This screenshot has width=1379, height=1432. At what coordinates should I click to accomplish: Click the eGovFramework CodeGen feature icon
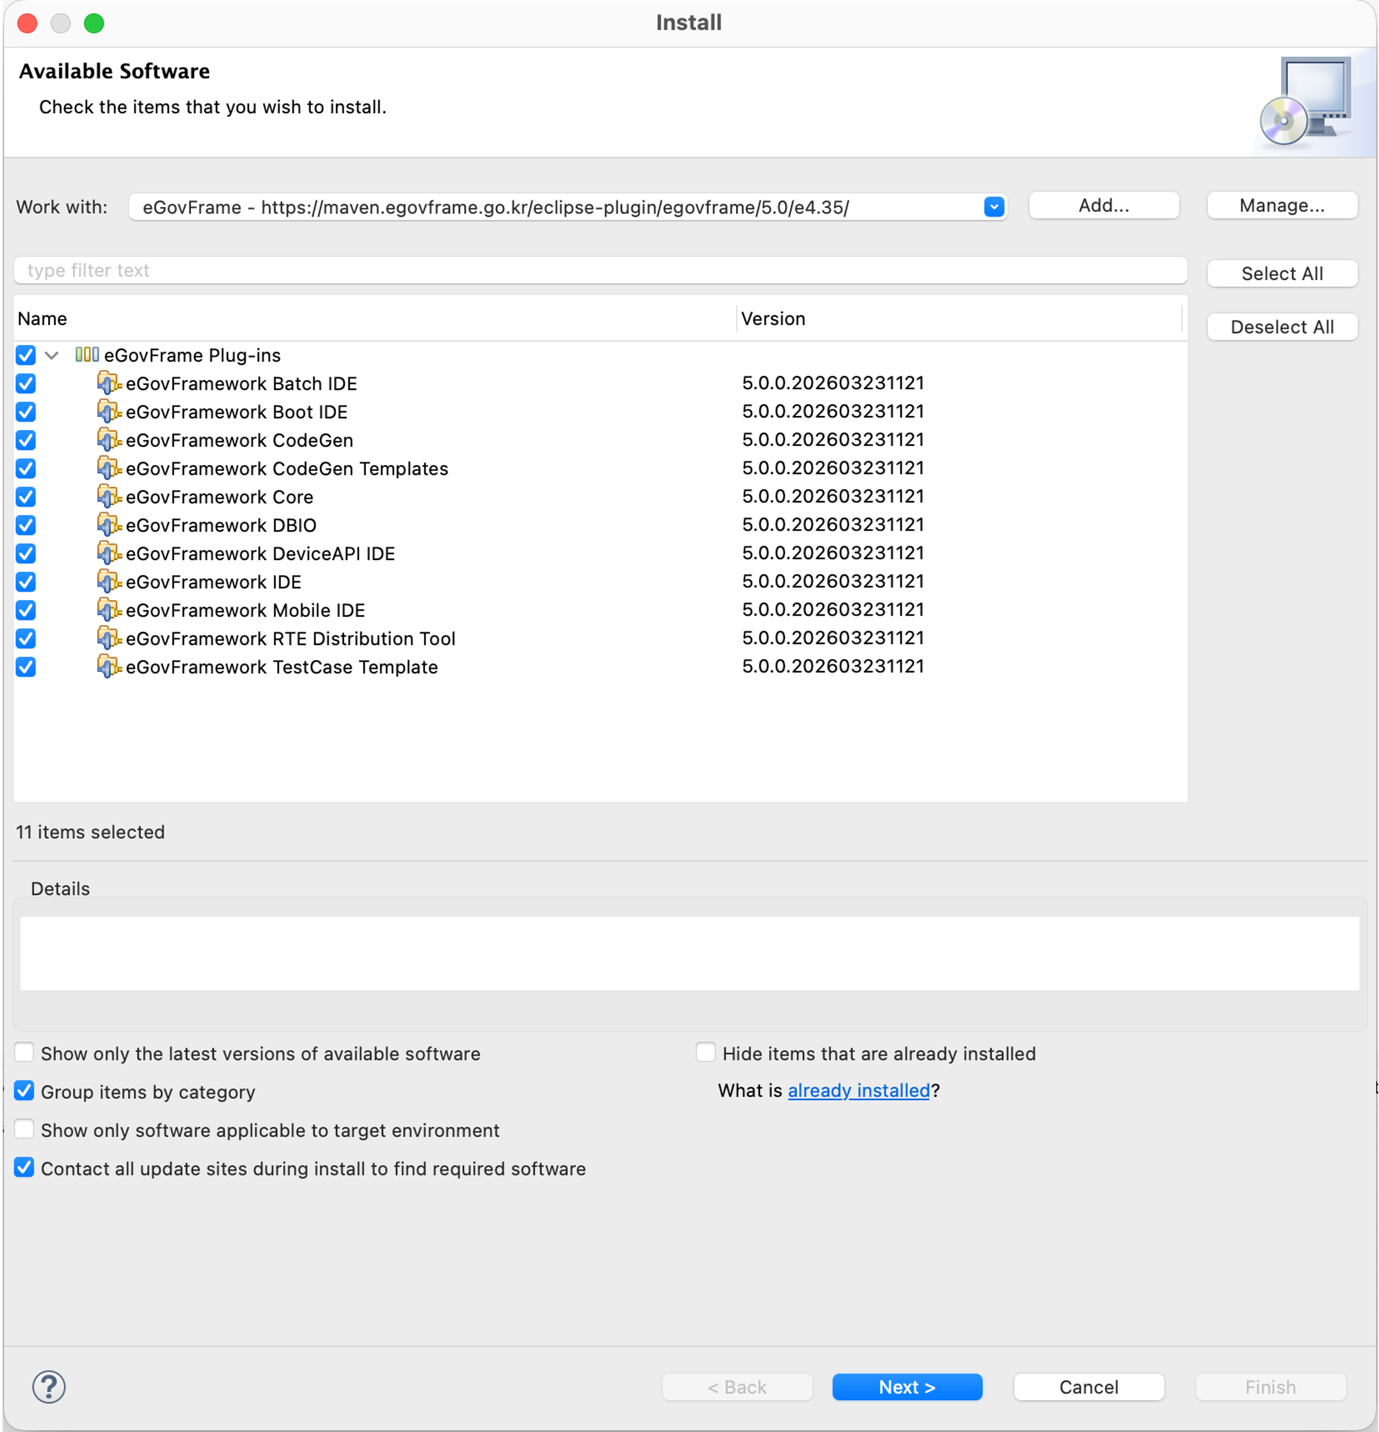pos(108,440)
